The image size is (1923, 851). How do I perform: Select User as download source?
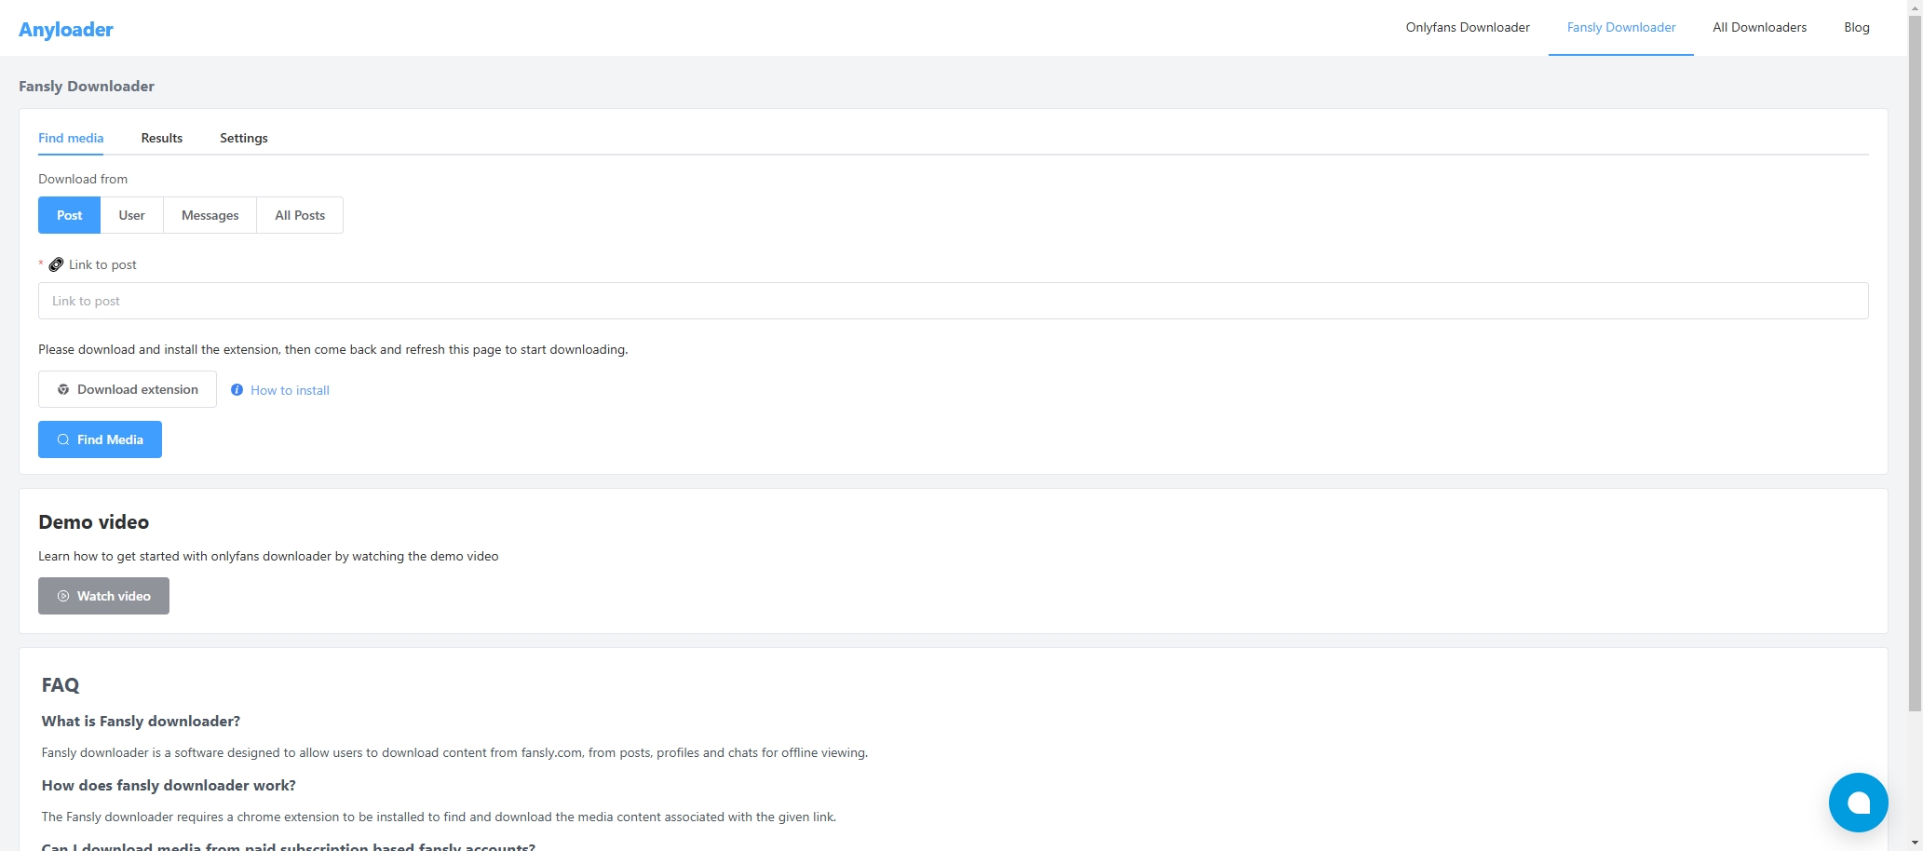131,215
